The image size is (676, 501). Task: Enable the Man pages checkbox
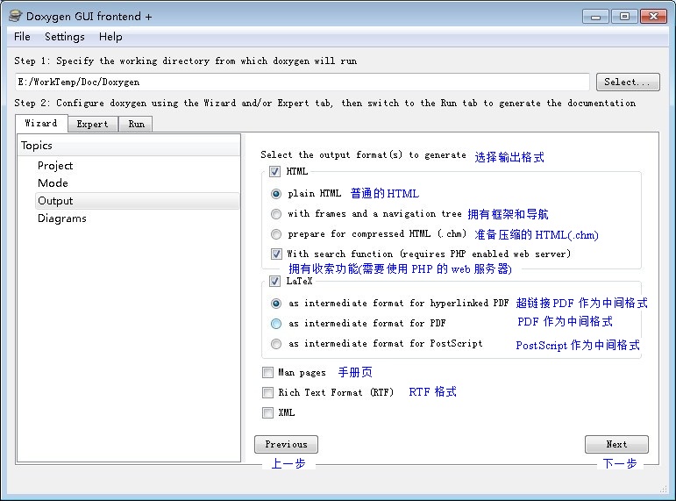click(267, 372)
